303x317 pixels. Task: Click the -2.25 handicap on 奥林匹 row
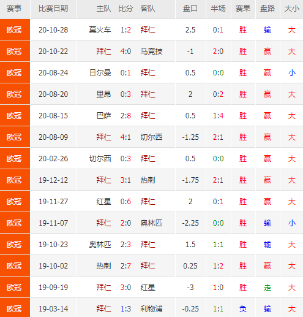[x=190, y=223]
